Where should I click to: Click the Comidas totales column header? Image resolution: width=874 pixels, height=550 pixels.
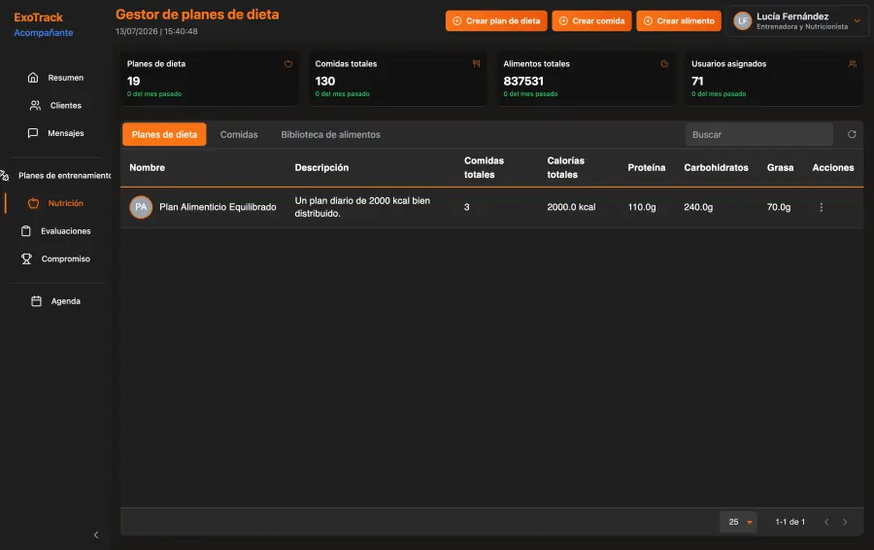pos(484,167)
